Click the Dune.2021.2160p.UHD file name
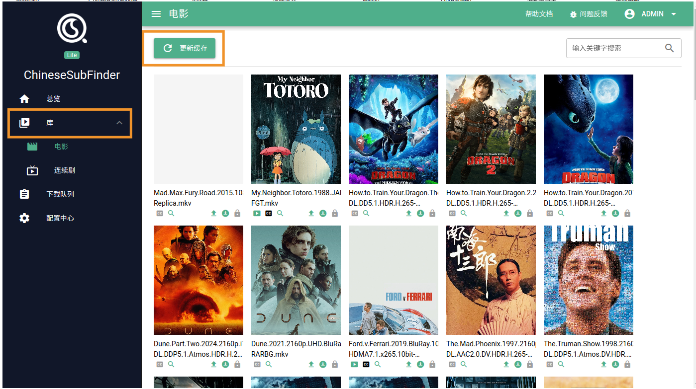696x389 pixels. (296, 349)
